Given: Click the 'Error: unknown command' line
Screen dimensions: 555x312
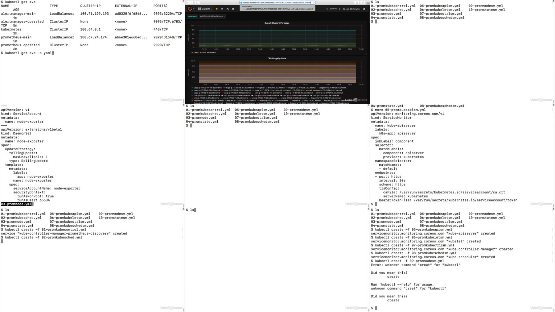Looking at the screenshot, I should coord(416,265).
